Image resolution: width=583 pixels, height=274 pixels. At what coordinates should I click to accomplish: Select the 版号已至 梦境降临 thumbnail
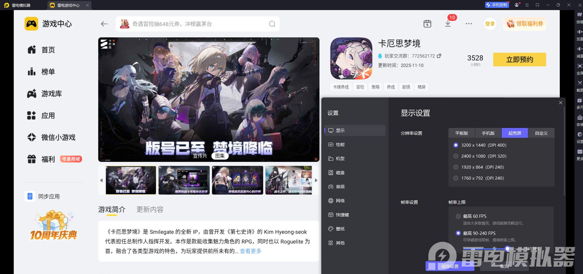[131, 180]
